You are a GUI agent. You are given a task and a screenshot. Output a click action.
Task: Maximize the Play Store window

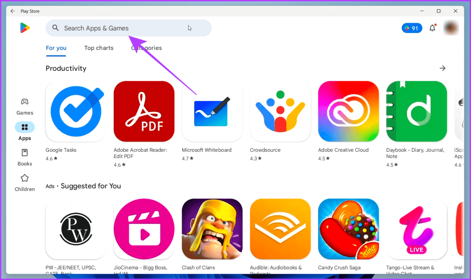click(x=438, y=11)
